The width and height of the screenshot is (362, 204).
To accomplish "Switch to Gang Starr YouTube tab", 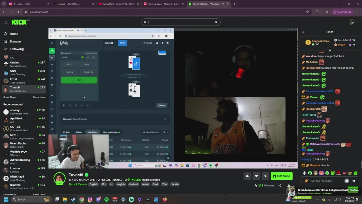I will [118, 4].
